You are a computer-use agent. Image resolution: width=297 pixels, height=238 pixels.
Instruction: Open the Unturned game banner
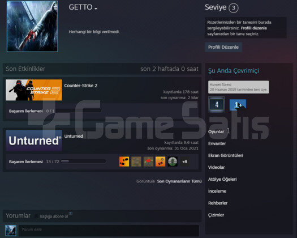(34, 141)
